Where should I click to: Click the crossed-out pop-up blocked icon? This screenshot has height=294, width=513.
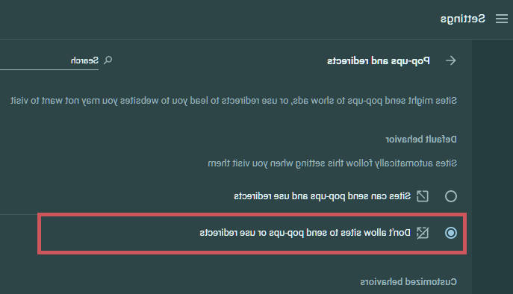423,233
